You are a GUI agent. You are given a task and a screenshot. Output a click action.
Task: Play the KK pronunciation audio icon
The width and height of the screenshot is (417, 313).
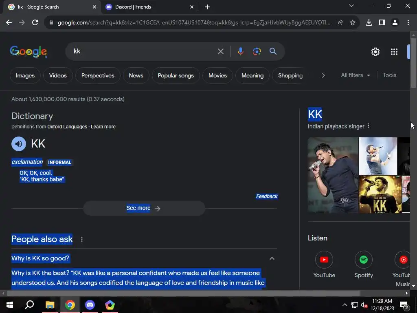[x=19, y=144]
